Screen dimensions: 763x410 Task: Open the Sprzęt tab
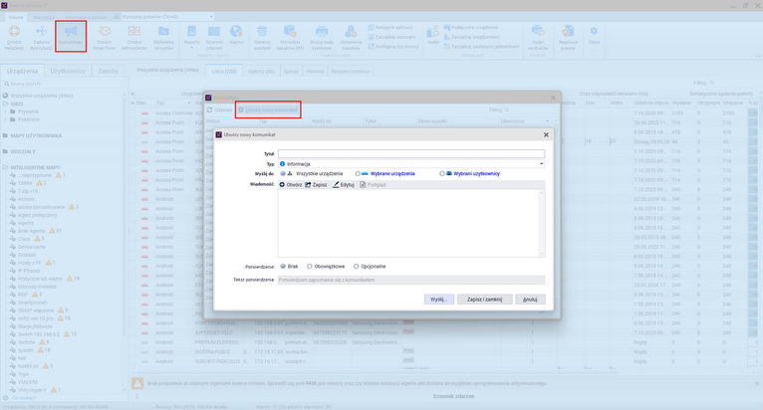(292, 71)
